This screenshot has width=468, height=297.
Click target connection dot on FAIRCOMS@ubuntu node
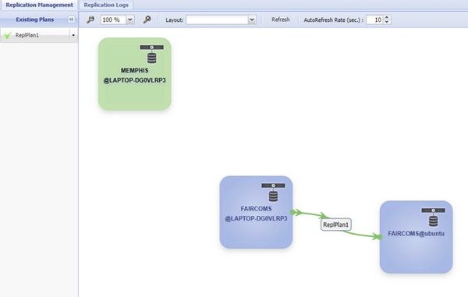380,237
